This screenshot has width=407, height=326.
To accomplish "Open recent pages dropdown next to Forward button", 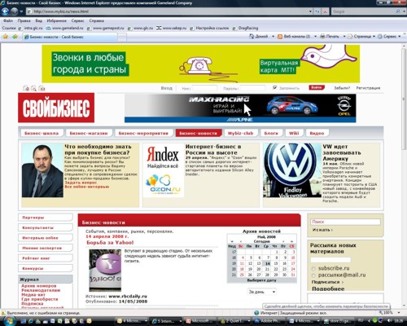I will [x=21, y=11].
